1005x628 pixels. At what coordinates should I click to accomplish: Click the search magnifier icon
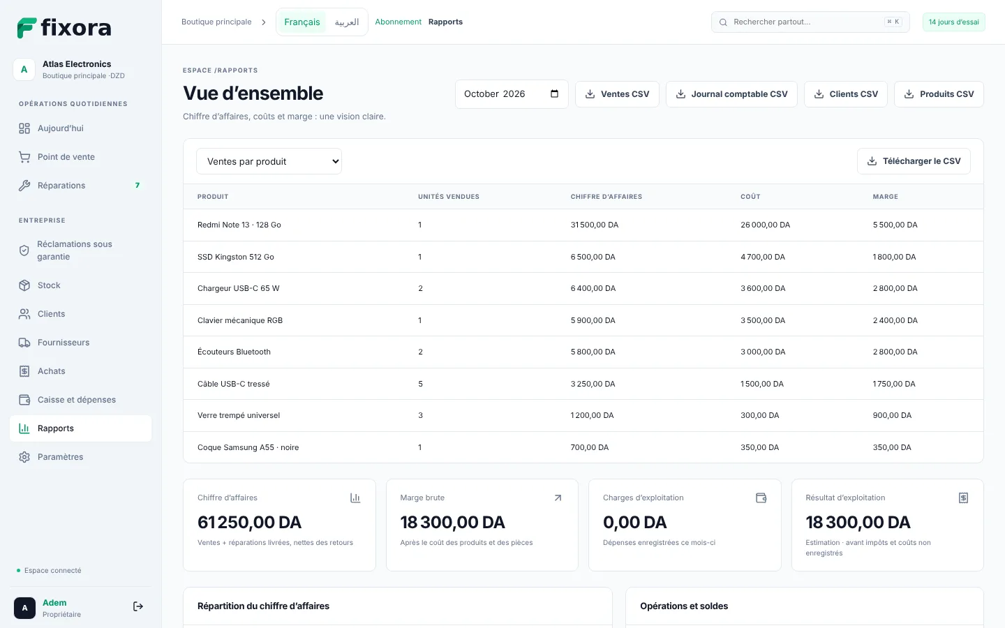(x=723, y=22)
